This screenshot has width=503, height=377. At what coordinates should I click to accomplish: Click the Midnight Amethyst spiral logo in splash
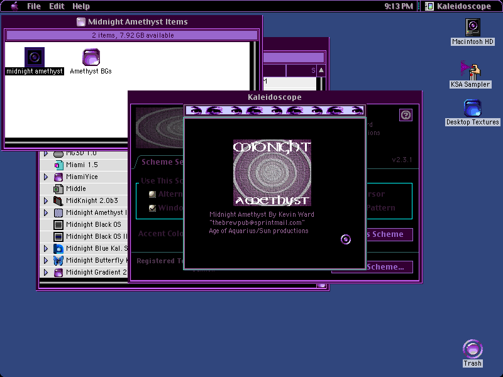click(x=272, y=173)
